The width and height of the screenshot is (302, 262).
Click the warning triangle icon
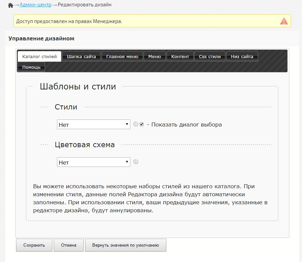click(x=284, y=21)
